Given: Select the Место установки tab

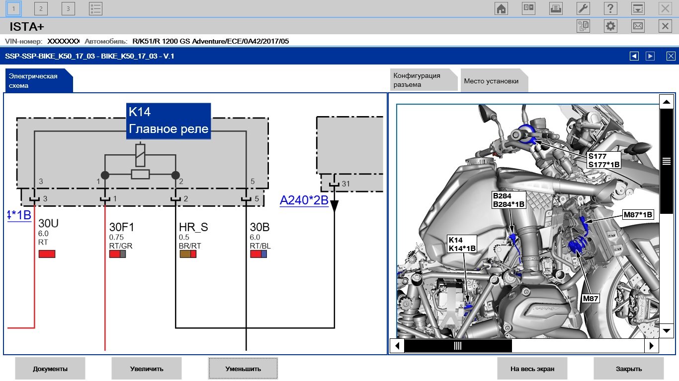Looking at the screenshot, I should pyautogui.click(x=491, y=81).
